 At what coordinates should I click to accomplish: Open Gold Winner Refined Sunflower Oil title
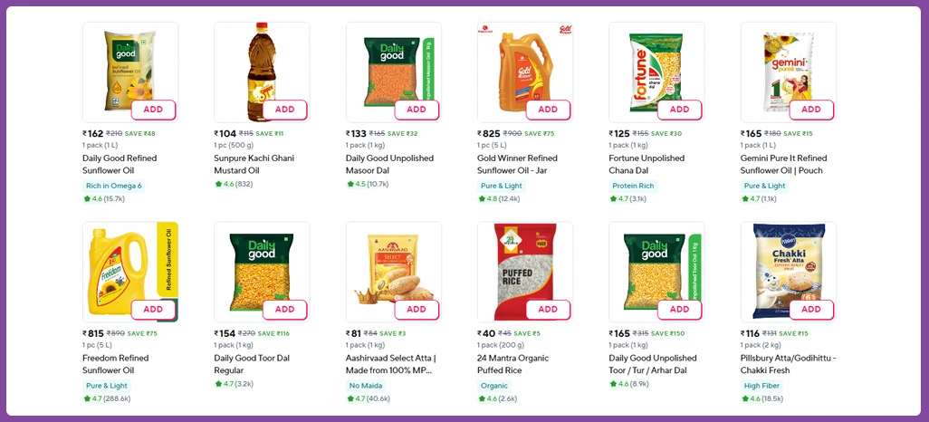(x=517, y=164)
